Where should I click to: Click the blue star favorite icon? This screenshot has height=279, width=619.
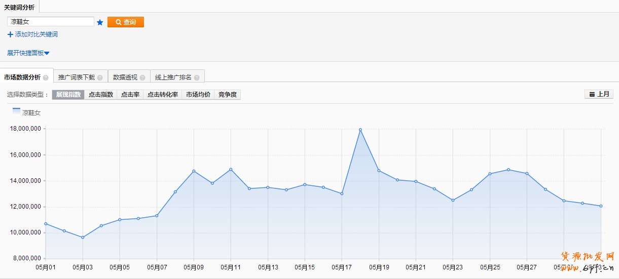point(100,22)
